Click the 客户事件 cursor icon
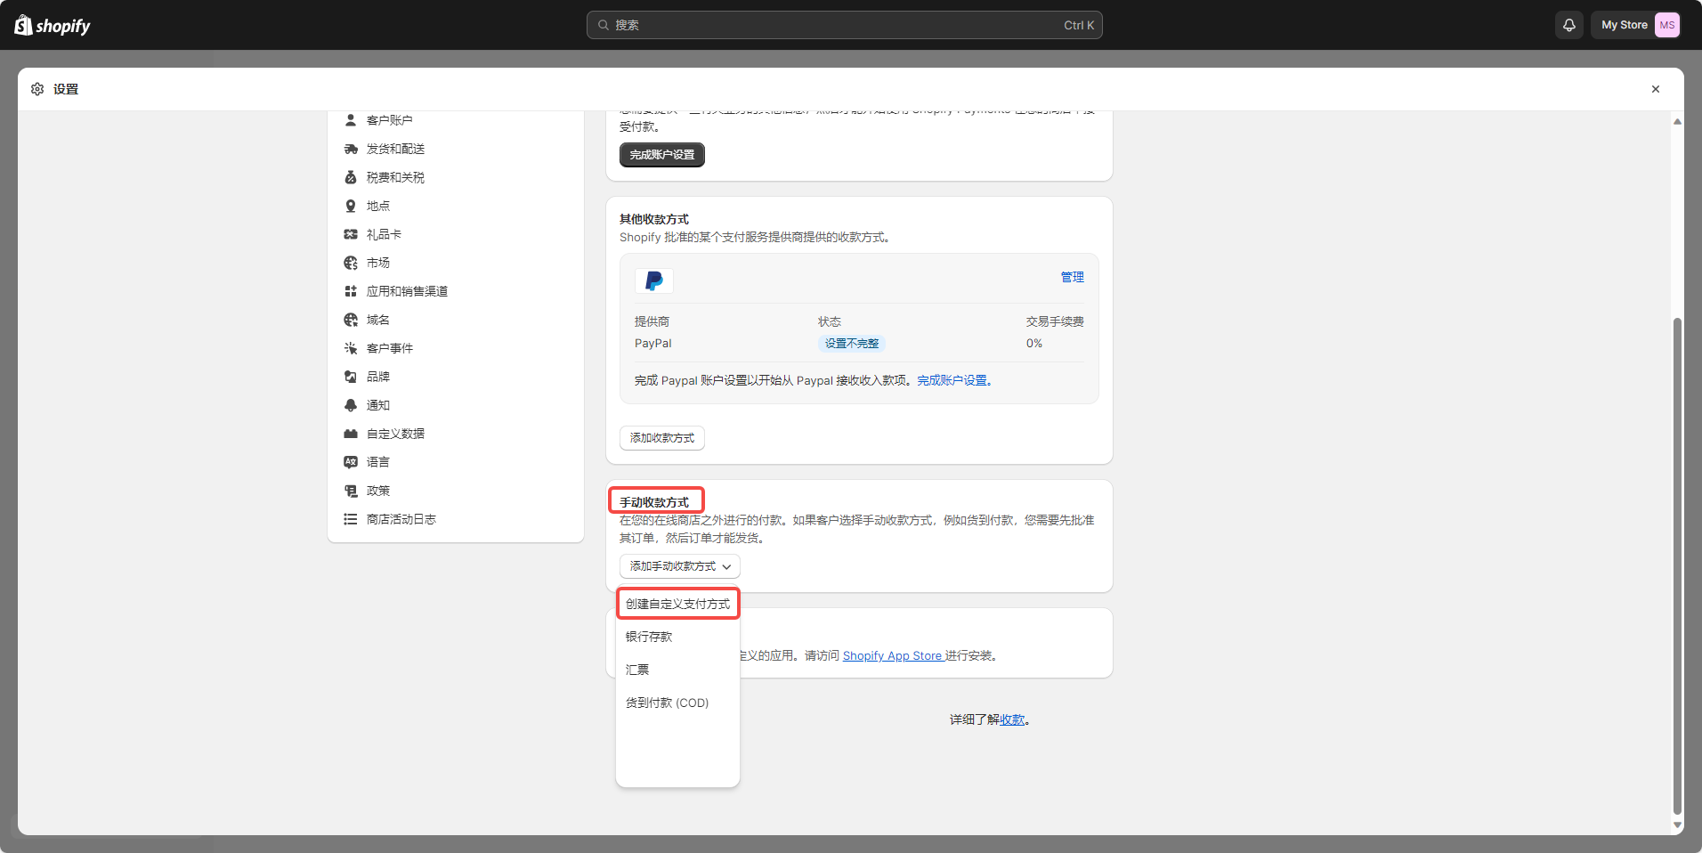This screenshot has width=1702, height=853. point(351,348)
